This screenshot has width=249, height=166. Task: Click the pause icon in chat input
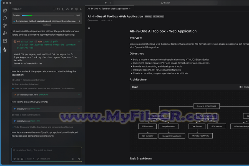[x=73, y=159]
